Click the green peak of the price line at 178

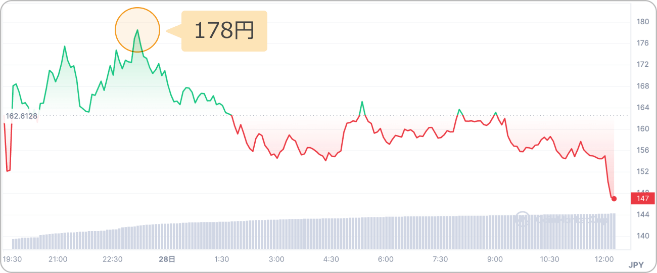click(x=137, y=30)
